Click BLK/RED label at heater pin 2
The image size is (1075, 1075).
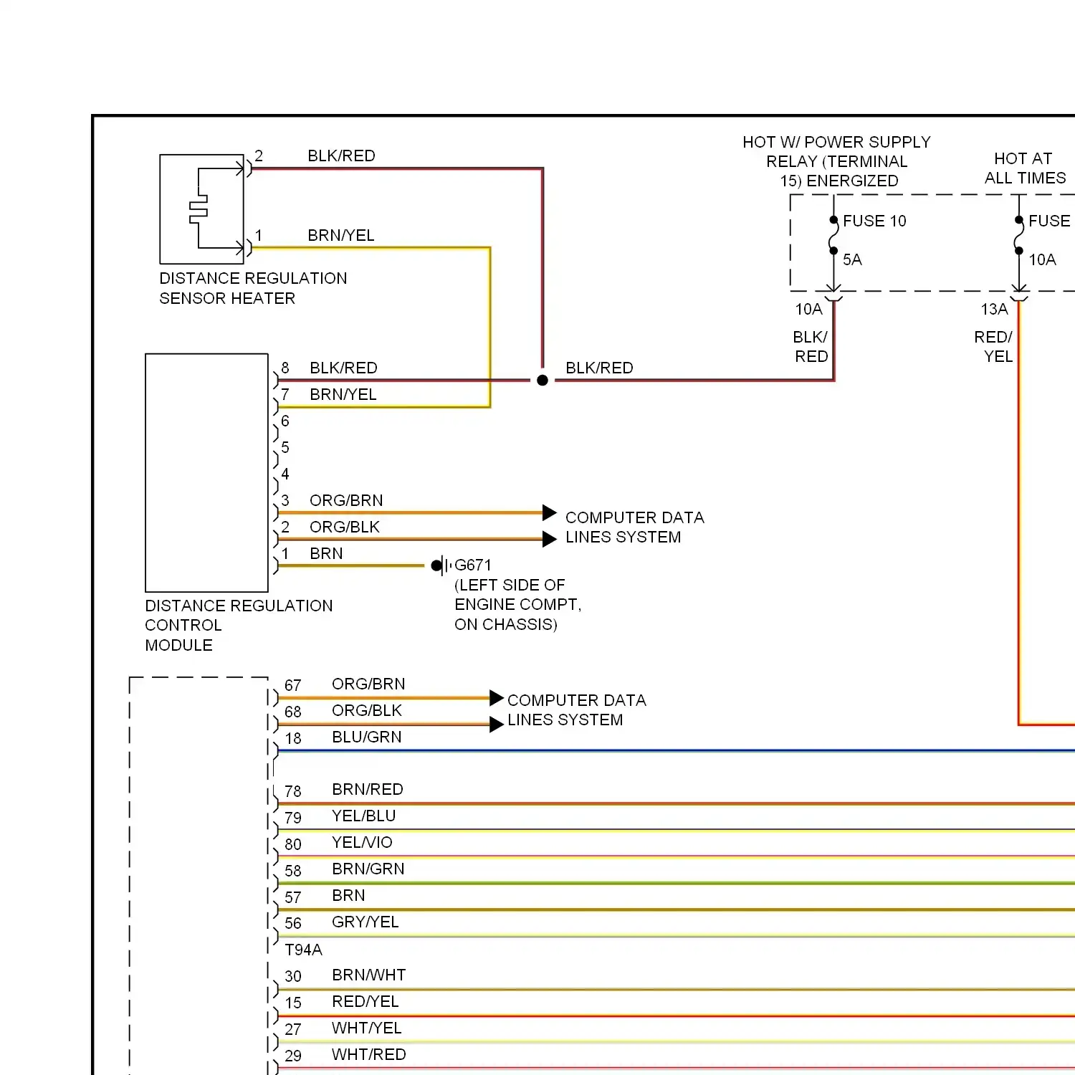(341, 156)
